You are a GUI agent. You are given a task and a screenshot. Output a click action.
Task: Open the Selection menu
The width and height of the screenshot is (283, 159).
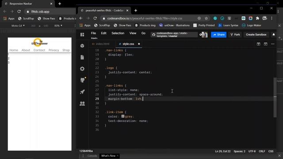[118, 33]
